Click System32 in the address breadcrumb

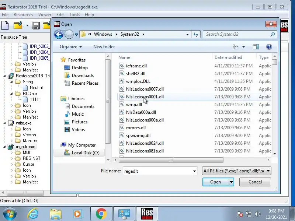point(130,34)
